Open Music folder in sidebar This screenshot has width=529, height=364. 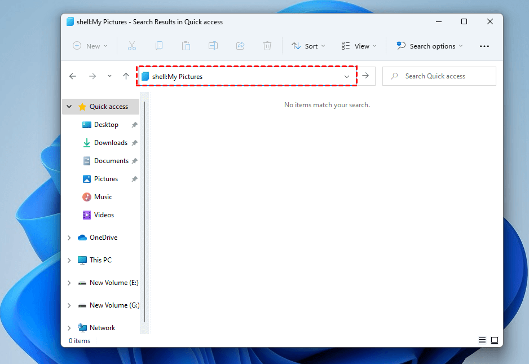pos(103,197)
